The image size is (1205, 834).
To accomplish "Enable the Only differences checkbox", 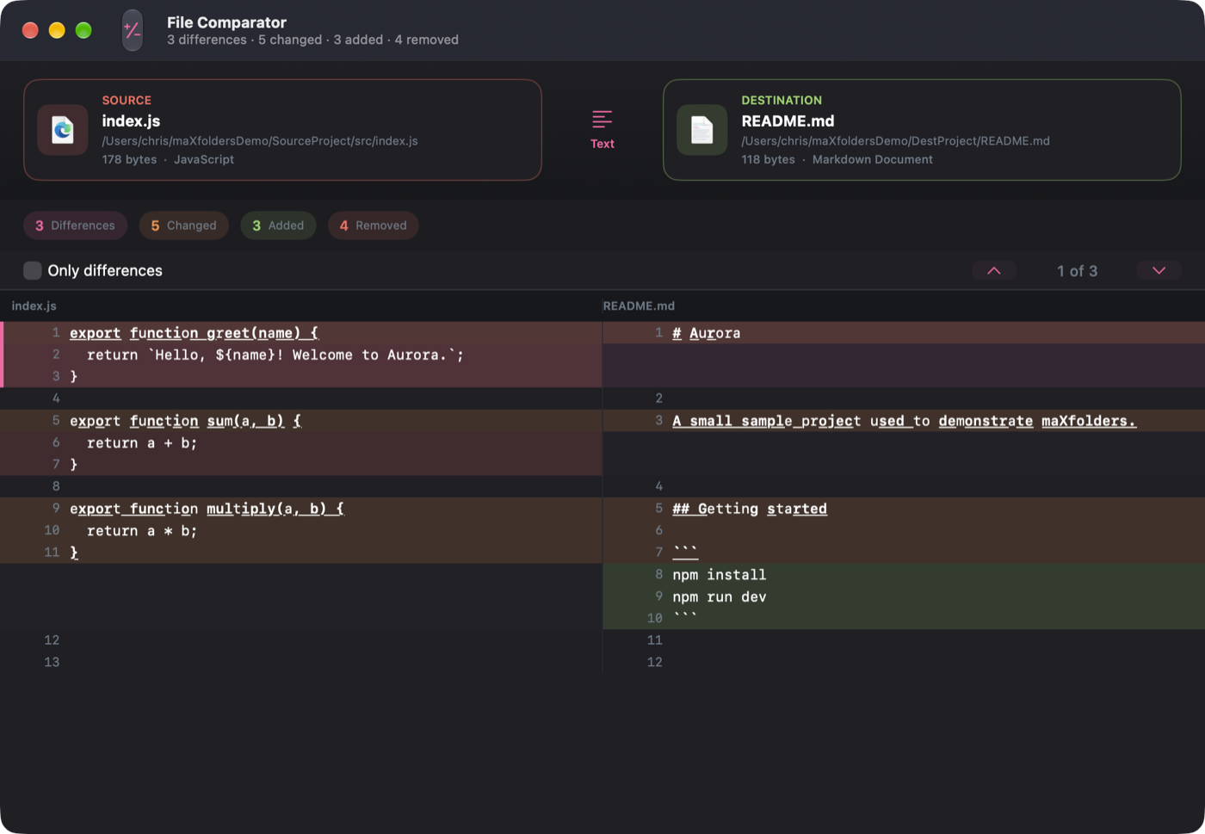I will click(x=33, y=270).
